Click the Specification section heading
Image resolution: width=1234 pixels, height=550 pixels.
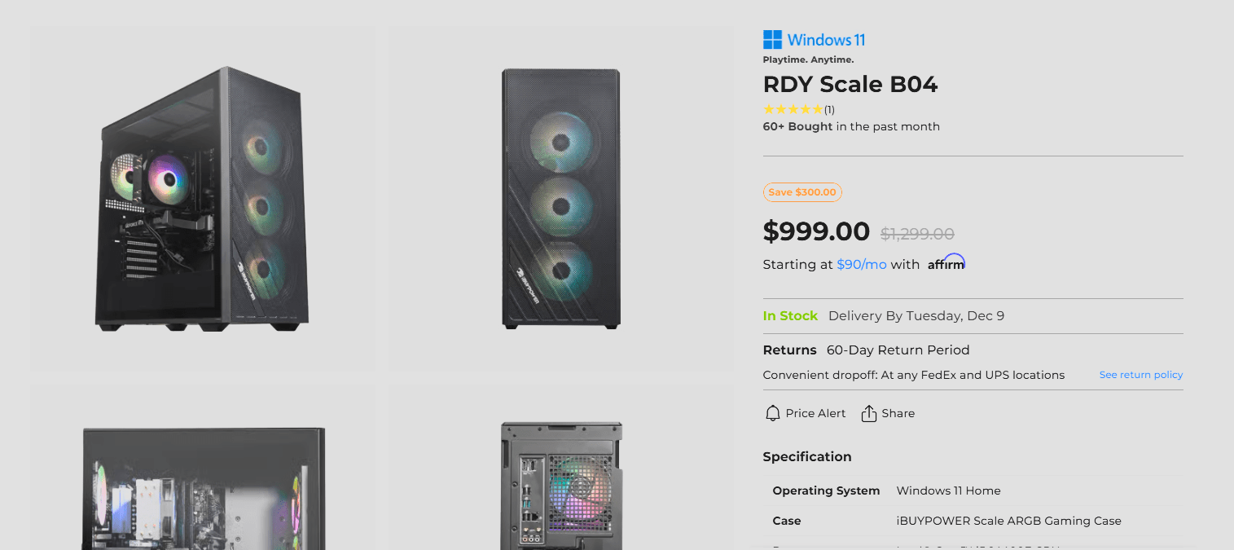pos(806,457)
